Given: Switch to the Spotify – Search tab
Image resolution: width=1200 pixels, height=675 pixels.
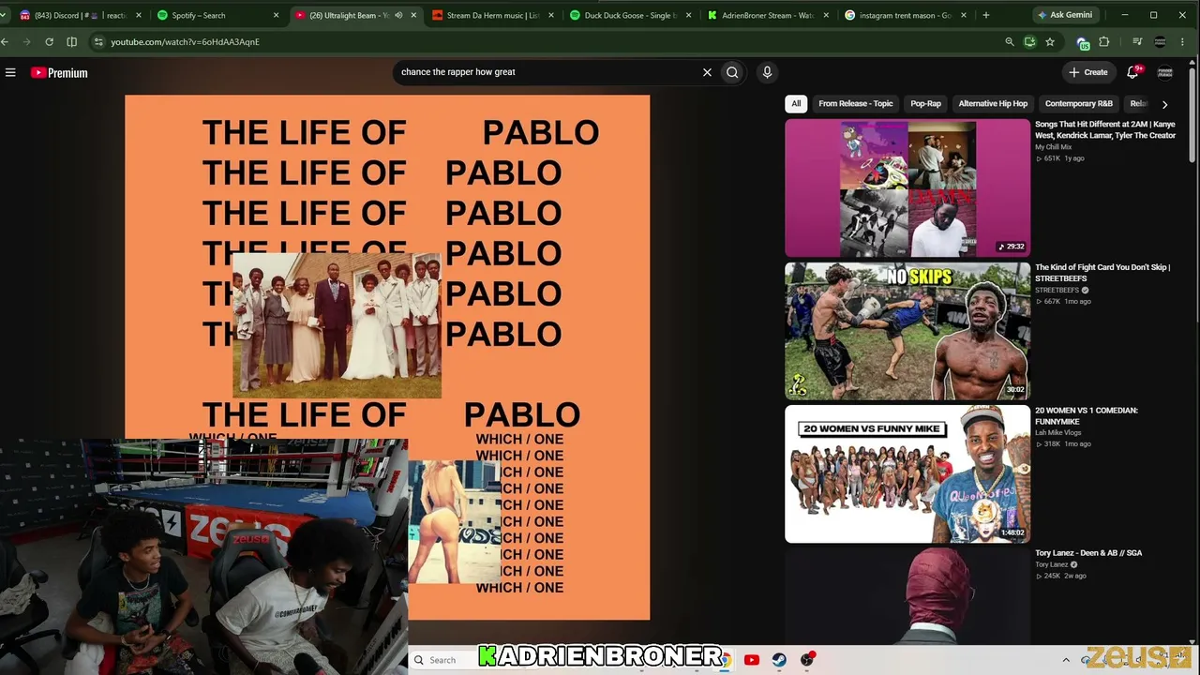Looking at the screenshot, I should pyautogui.click(x=217, y=15).
